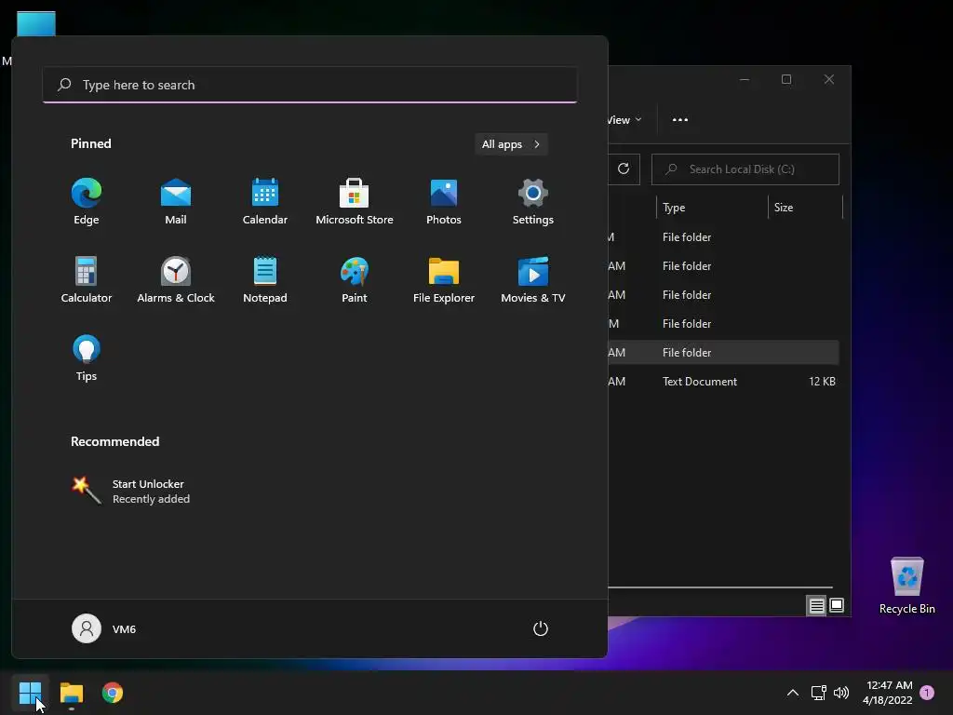Select the highlighted File folder row

(723, 352)
